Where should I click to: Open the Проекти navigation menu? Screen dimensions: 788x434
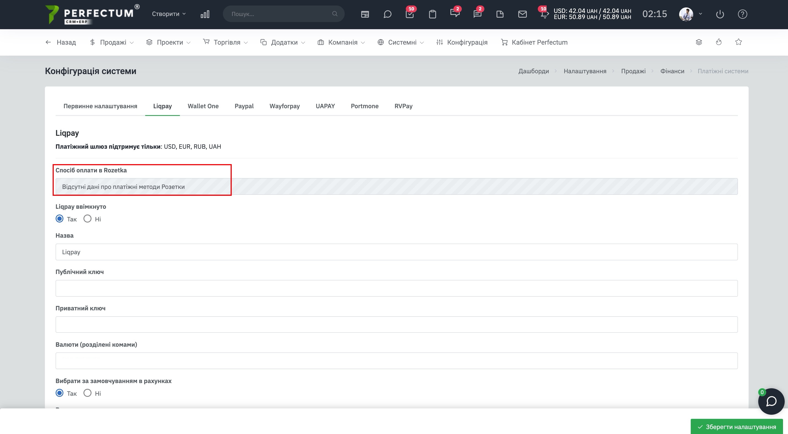(x=168, y=42)
